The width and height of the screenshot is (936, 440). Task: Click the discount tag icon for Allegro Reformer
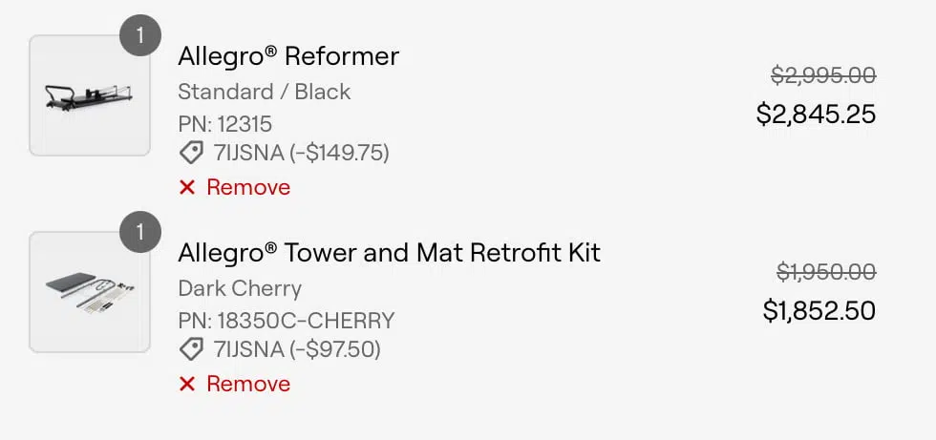tap(191, 154)
